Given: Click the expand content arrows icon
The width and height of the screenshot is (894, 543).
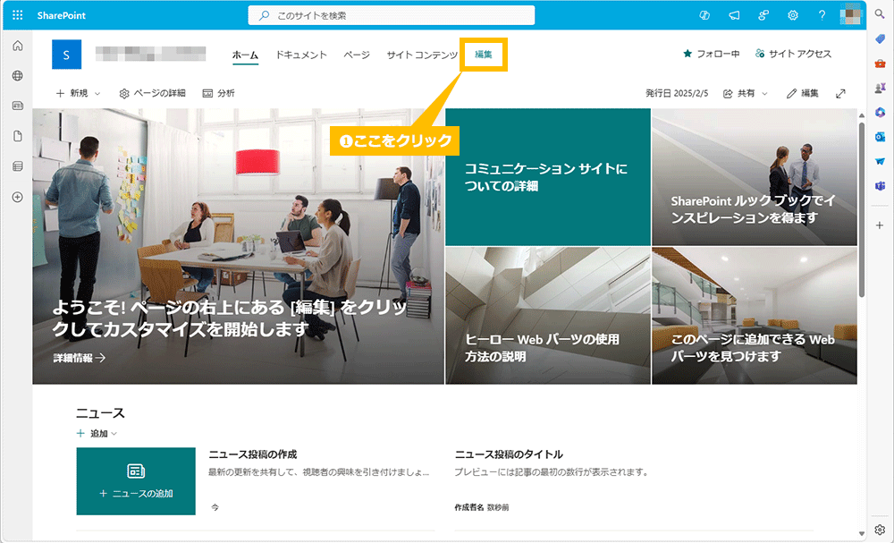Looking at the screenshot, I should click(x=840, y=94).
